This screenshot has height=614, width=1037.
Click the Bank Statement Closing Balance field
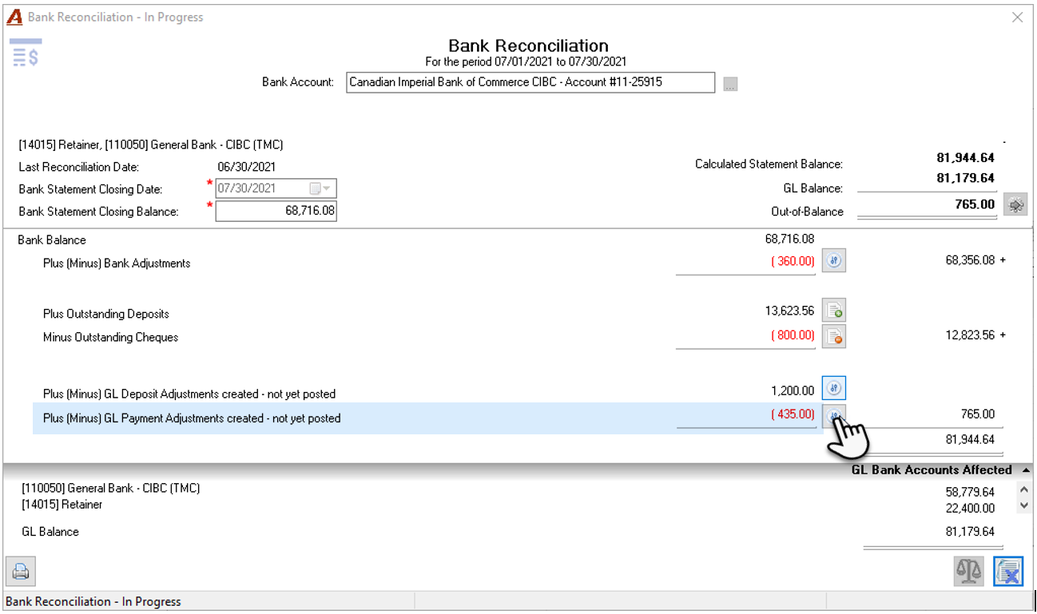(276, 211)
